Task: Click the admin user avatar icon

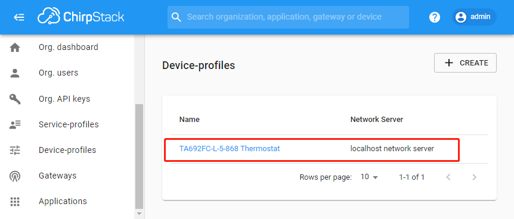Action: point(461,17)
